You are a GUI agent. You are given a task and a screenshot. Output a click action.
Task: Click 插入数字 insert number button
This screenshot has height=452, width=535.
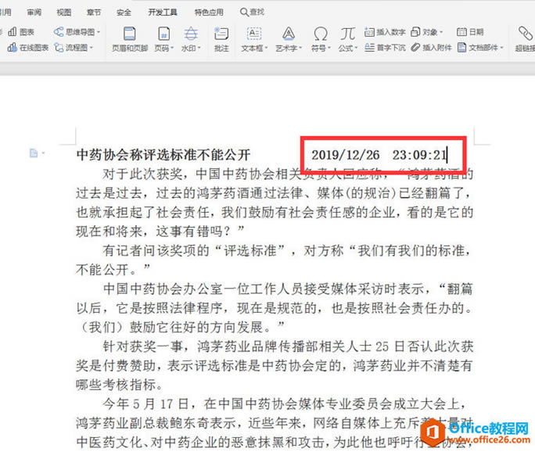pyautogui.click(x=385, y=32)
